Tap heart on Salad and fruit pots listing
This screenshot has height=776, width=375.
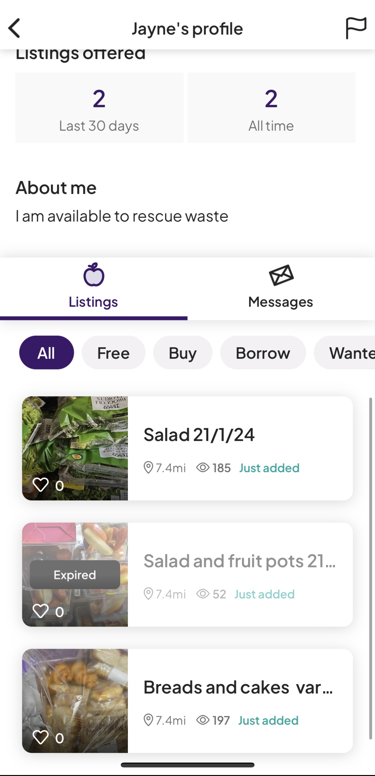[x=41, y=611]
